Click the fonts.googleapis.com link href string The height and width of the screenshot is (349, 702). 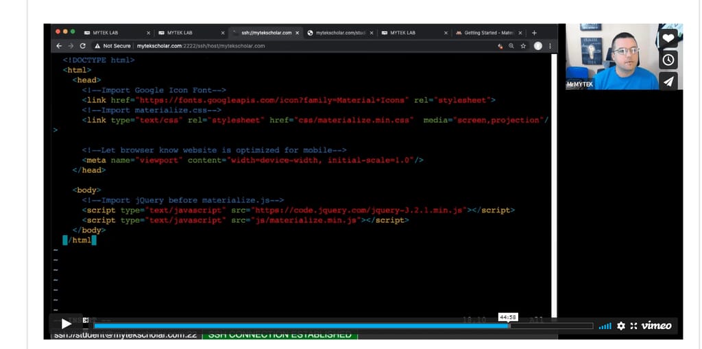coord(272,100)
